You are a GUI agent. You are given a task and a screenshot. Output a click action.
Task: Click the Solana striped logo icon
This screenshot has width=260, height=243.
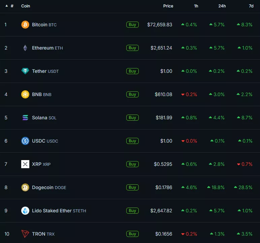click(x=25, y=118)
